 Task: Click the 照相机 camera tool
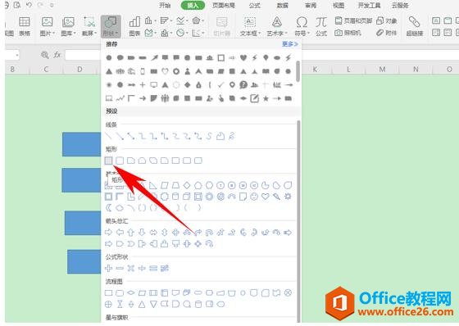pos(348,33)
